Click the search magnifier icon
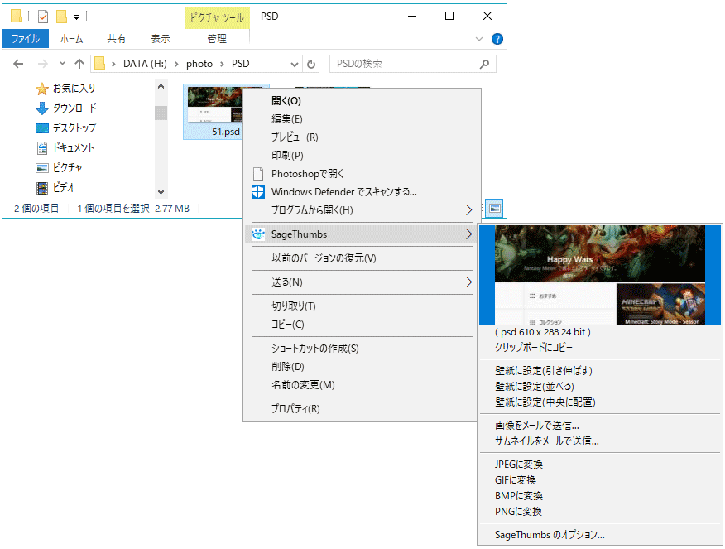The width and height of the screenshot is (725, 549). pyautogui.click(x=484, y=64)
